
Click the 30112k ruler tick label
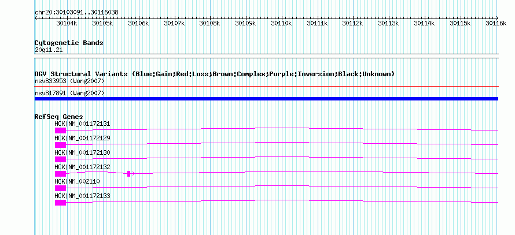coord(353,23)
